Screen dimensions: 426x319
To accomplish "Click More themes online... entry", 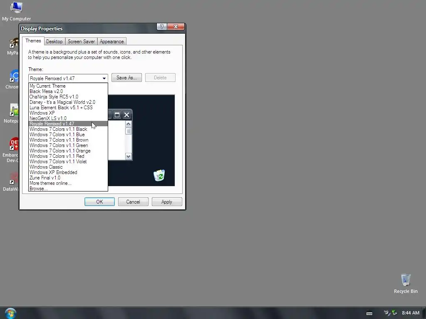I will 68,183.
